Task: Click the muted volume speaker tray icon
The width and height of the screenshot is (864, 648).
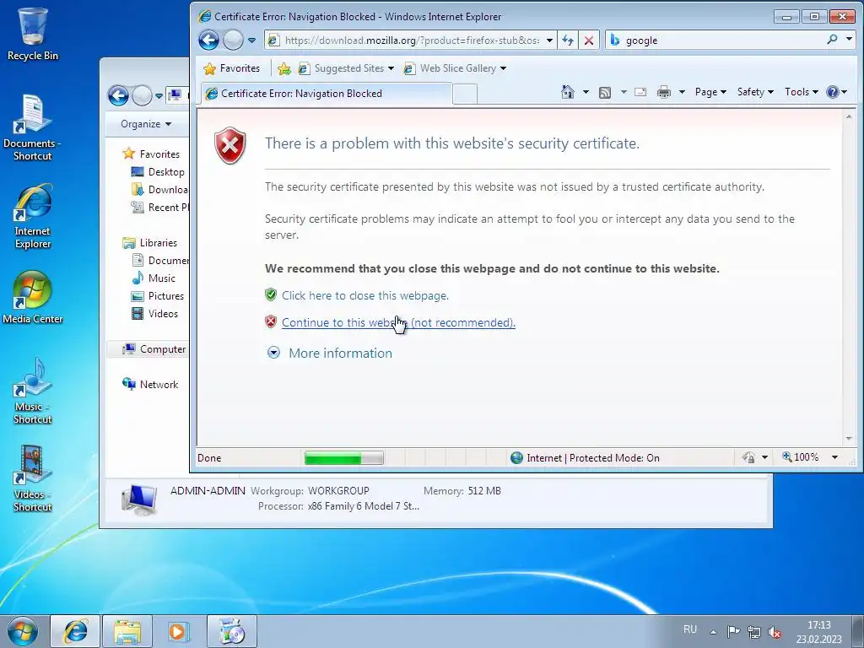Action: pyautogui.click(x=775, y=632)
